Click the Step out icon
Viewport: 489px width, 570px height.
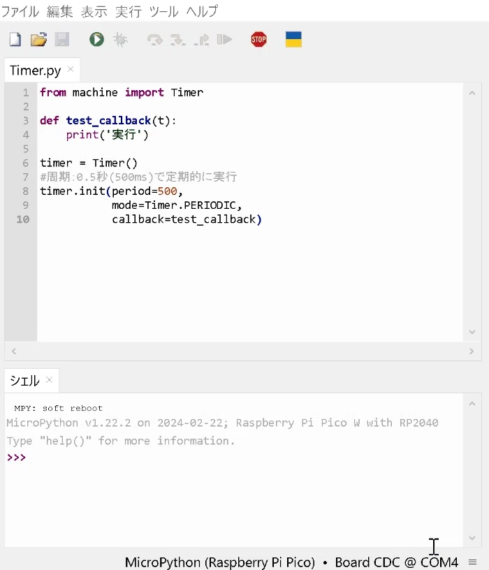click(201, 39)
